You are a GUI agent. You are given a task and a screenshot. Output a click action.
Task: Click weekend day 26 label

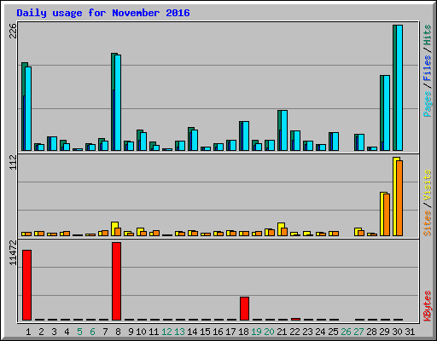click(x=346, y=332)
